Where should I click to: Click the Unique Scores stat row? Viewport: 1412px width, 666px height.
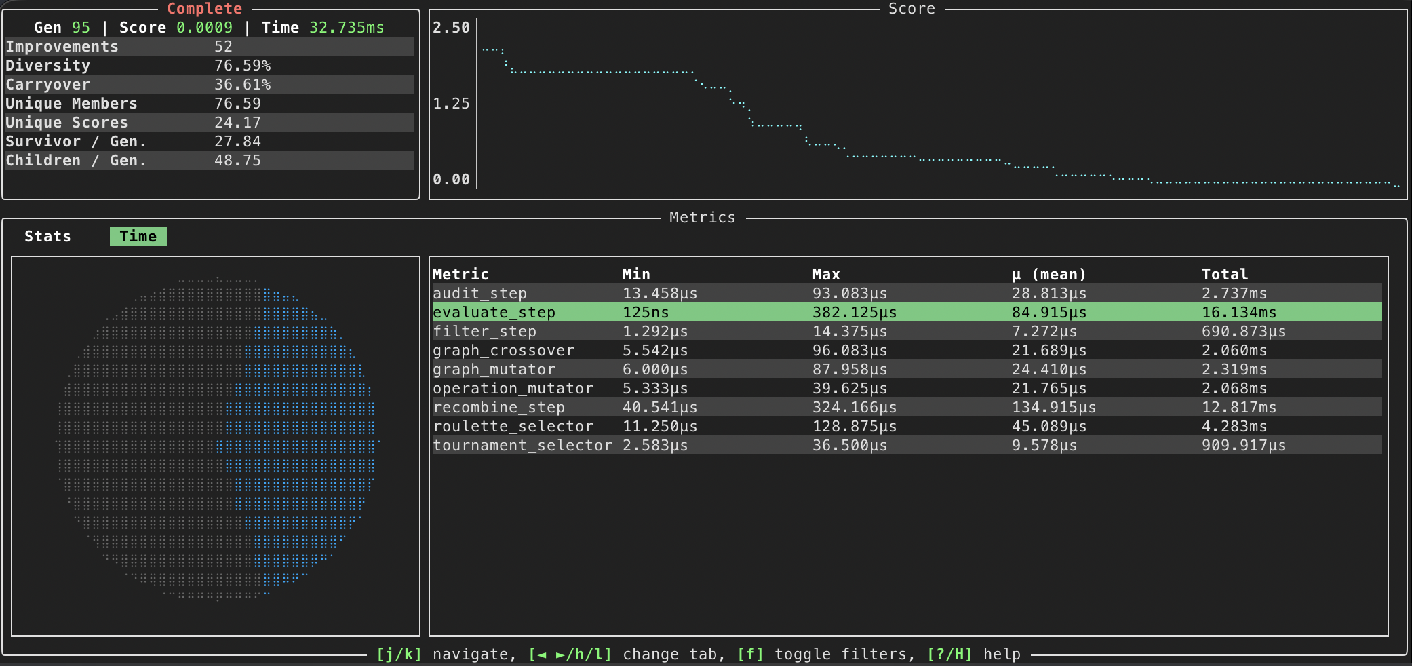pos(209,122)
